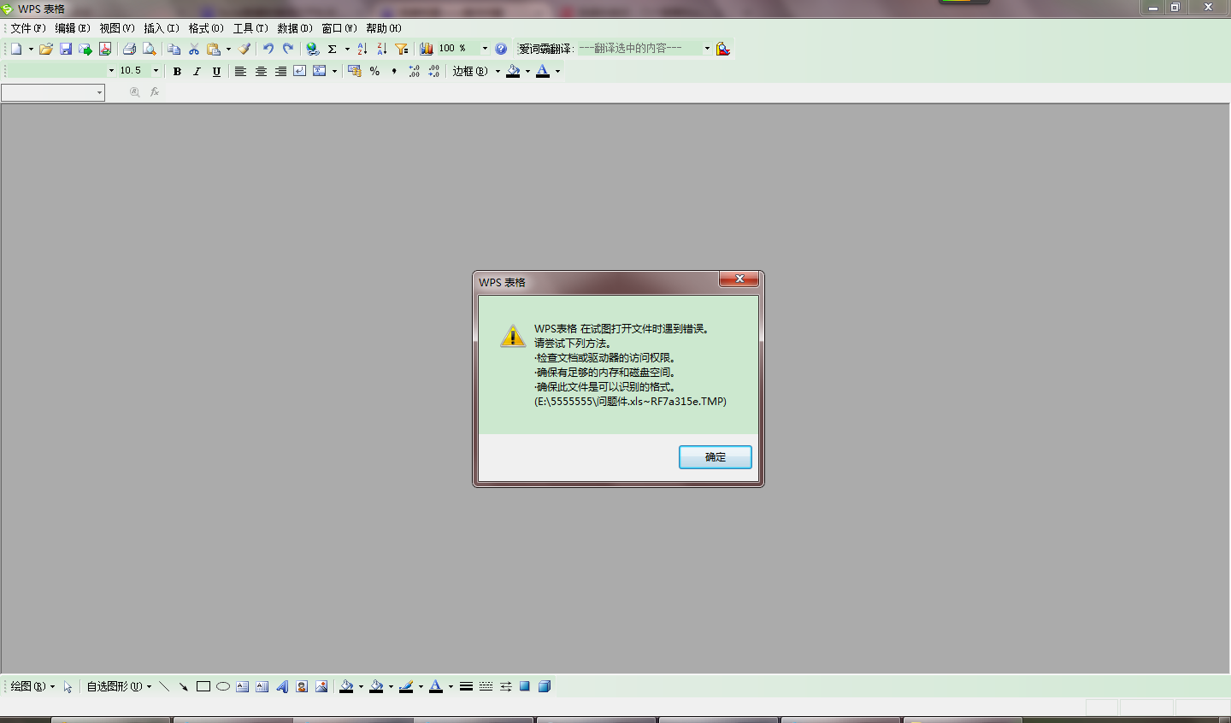Click the AutoSum sigma icon
Image resolution: width=1231 pixels, height=723 pixels.
coord(333,49)
